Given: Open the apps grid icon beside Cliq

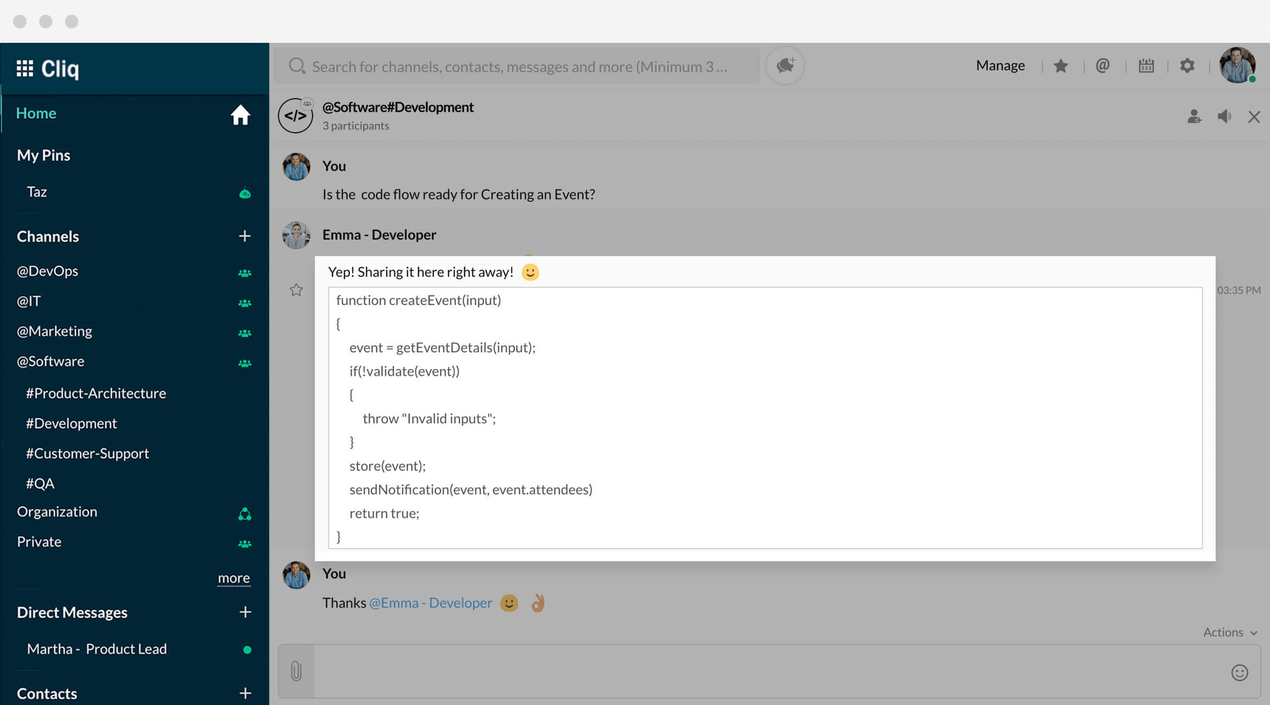Looking at the screenshot, I should point(24,68).
